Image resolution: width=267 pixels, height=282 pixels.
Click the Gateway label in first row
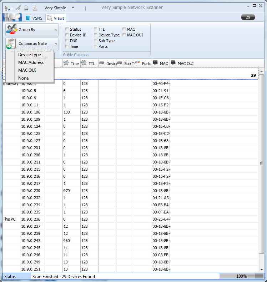[x=11, y=84]
